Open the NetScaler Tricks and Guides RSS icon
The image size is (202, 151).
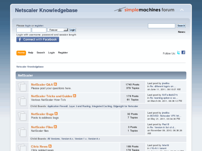[74, 96]
